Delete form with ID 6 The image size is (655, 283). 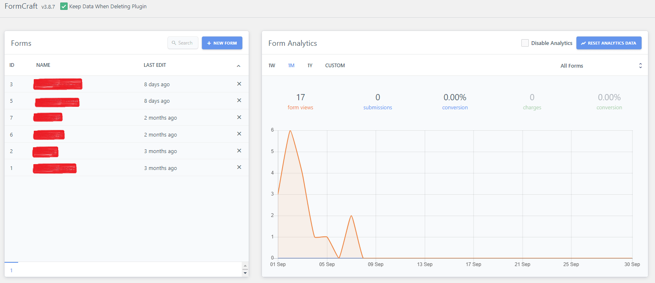point(239,134)
